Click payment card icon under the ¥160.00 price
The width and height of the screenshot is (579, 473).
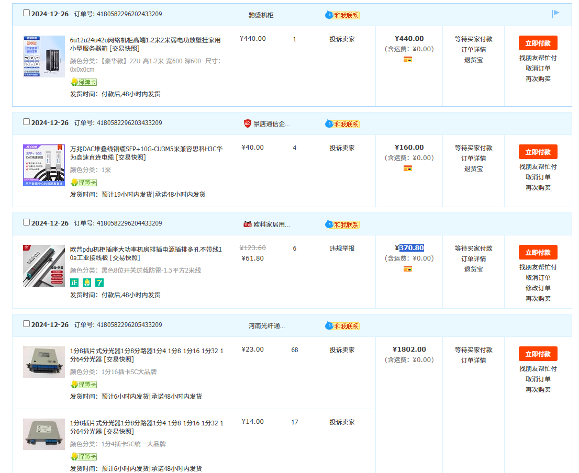(x=408, y=168)
